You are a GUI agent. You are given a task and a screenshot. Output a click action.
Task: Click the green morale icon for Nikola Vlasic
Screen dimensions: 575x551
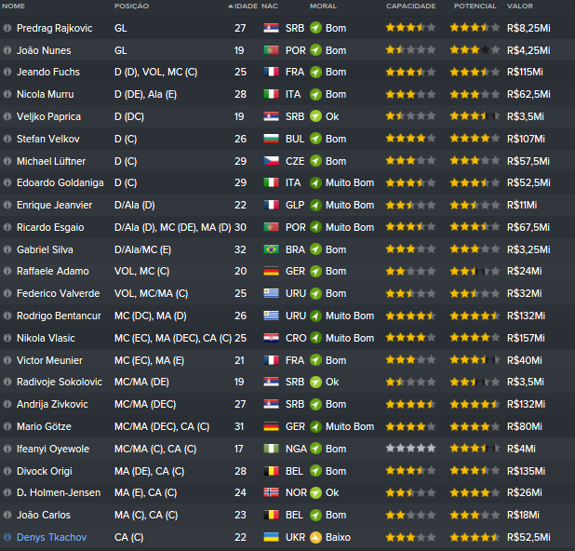coord(315,338)
